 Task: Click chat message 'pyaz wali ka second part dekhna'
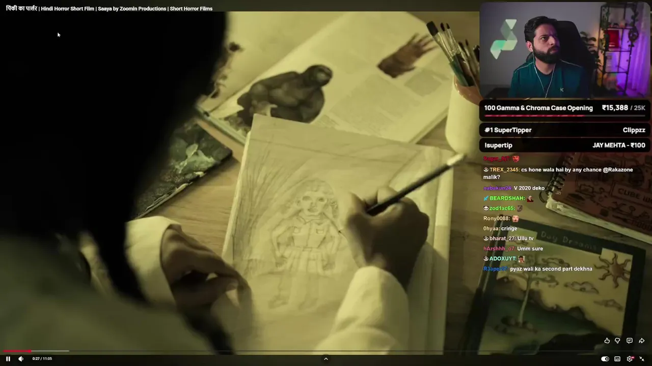coord(551,269)
